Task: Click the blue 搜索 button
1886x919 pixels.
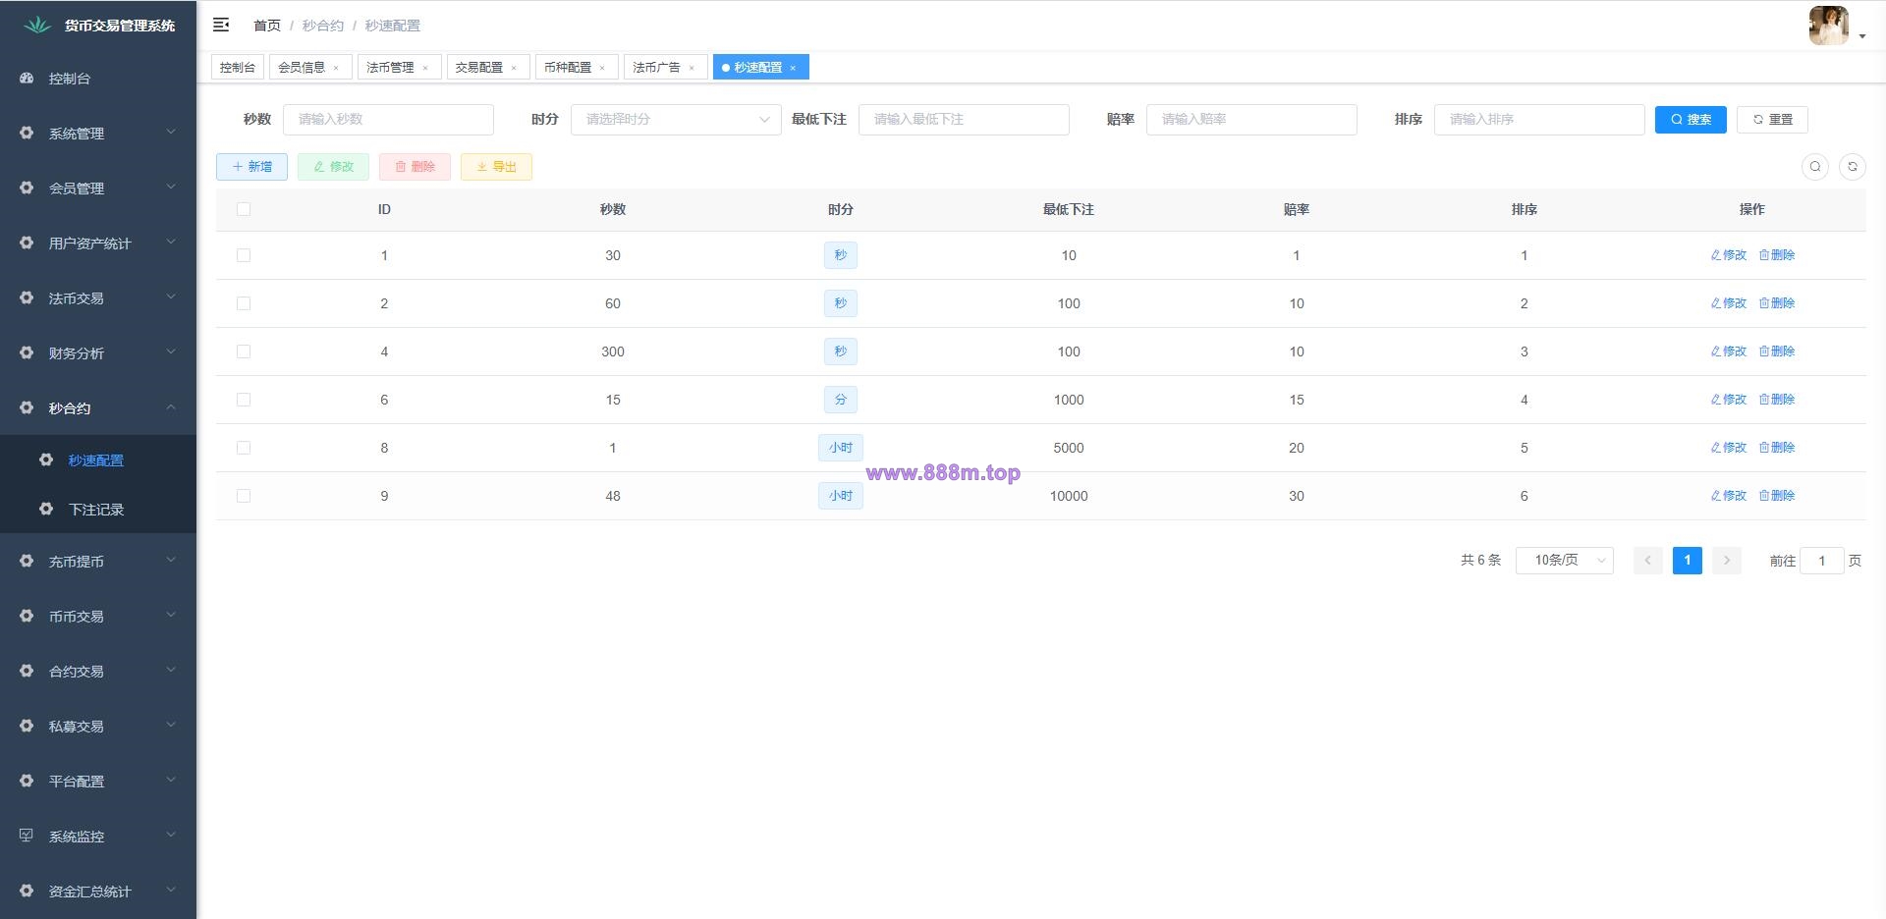Action: tap(1691, 119)
